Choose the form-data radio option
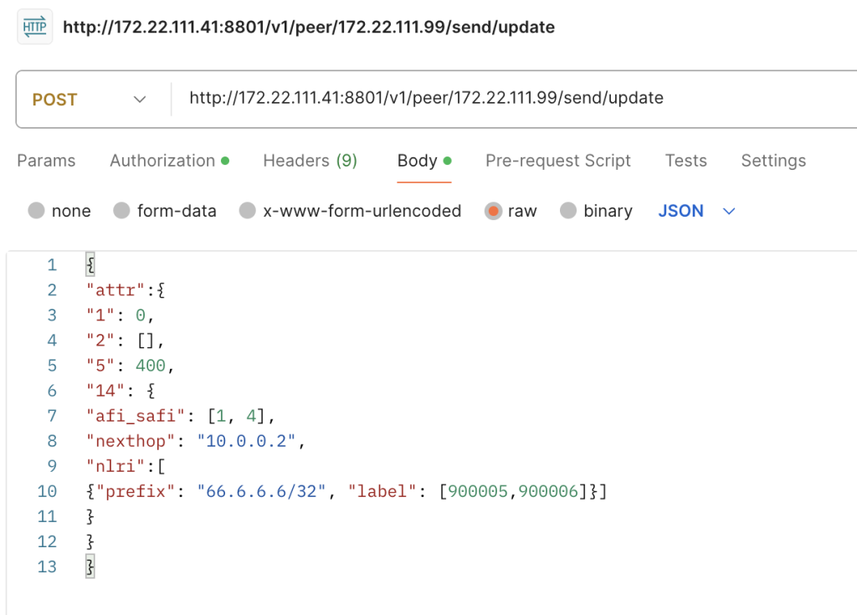 tap(122, 211)
